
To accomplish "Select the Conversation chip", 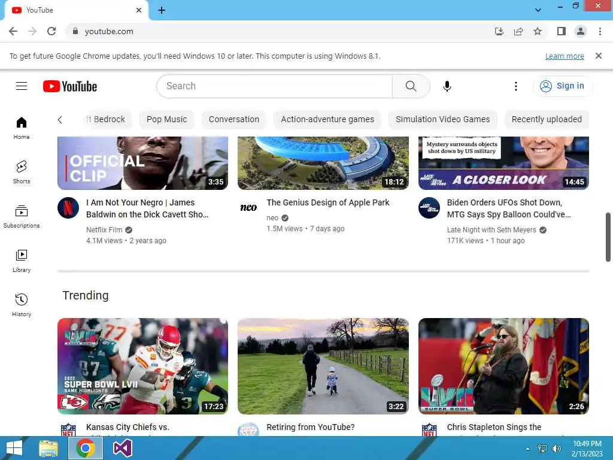I will 234,119.
